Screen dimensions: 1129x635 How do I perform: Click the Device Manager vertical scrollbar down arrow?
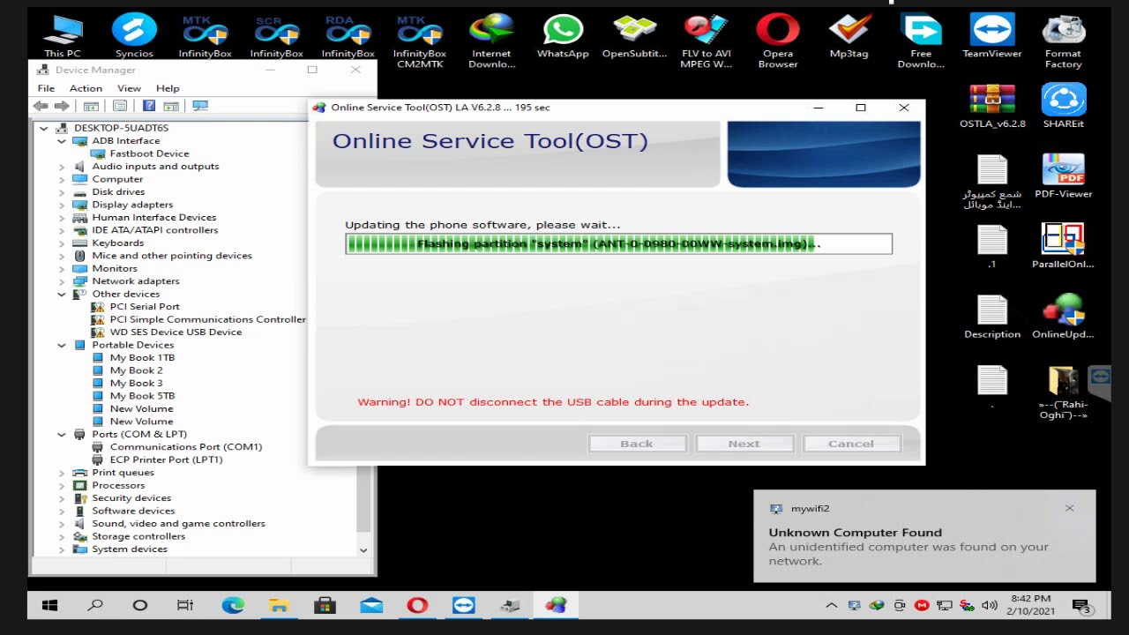(363, 549)
